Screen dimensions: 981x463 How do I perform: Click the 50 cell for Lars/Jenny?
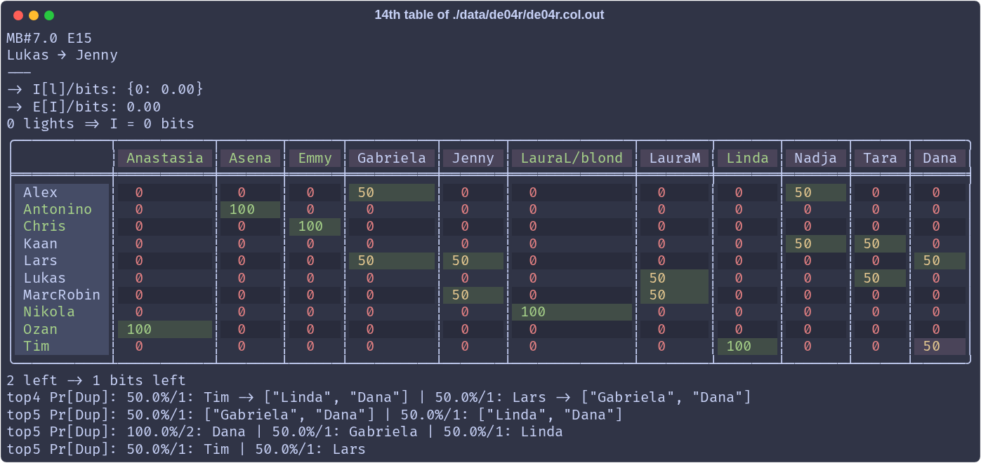473,260
